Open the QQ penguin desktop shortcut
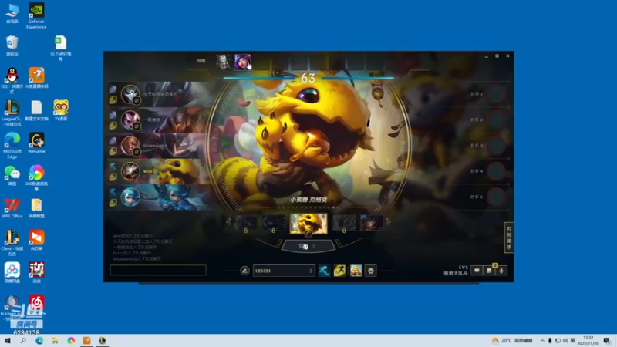The height and width of the screenshot is (347, 617). 12,81
